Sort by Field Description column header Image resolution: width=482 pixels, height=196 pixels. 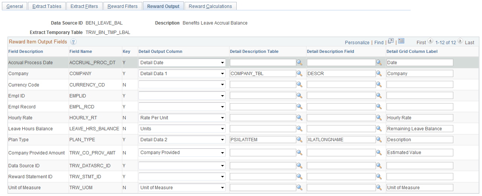point(26,51)
